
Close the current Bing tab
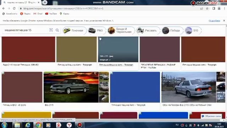coord(39,2)
